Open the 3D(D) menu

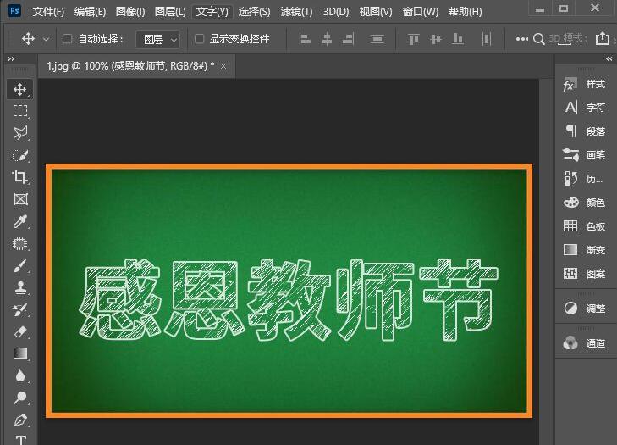336,12
